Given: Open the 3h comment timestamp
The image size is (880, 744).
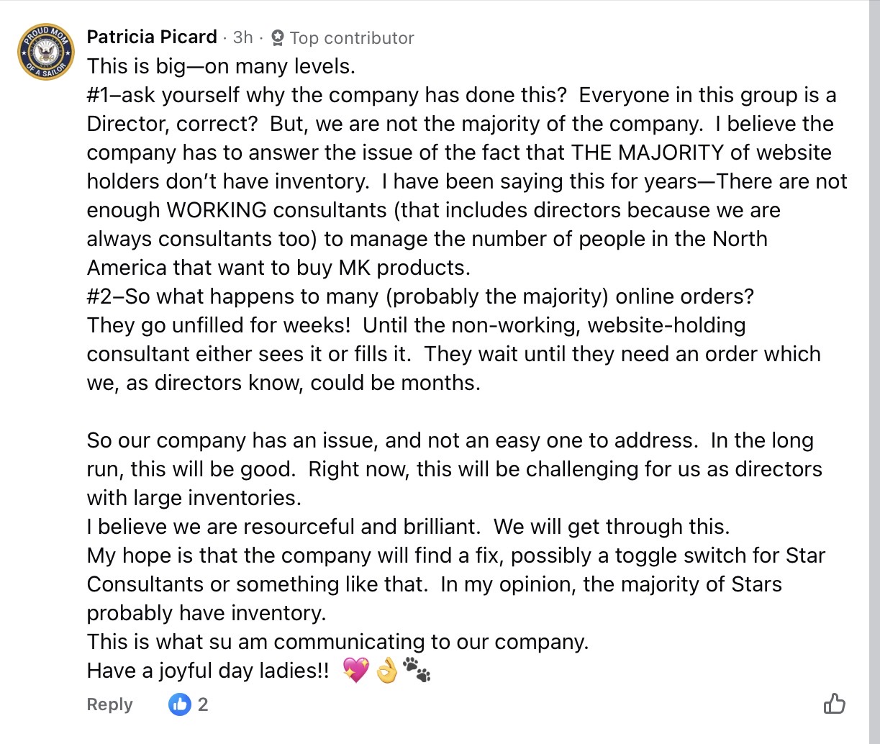Looking at the screenshot, I should [x=243, y=37].
